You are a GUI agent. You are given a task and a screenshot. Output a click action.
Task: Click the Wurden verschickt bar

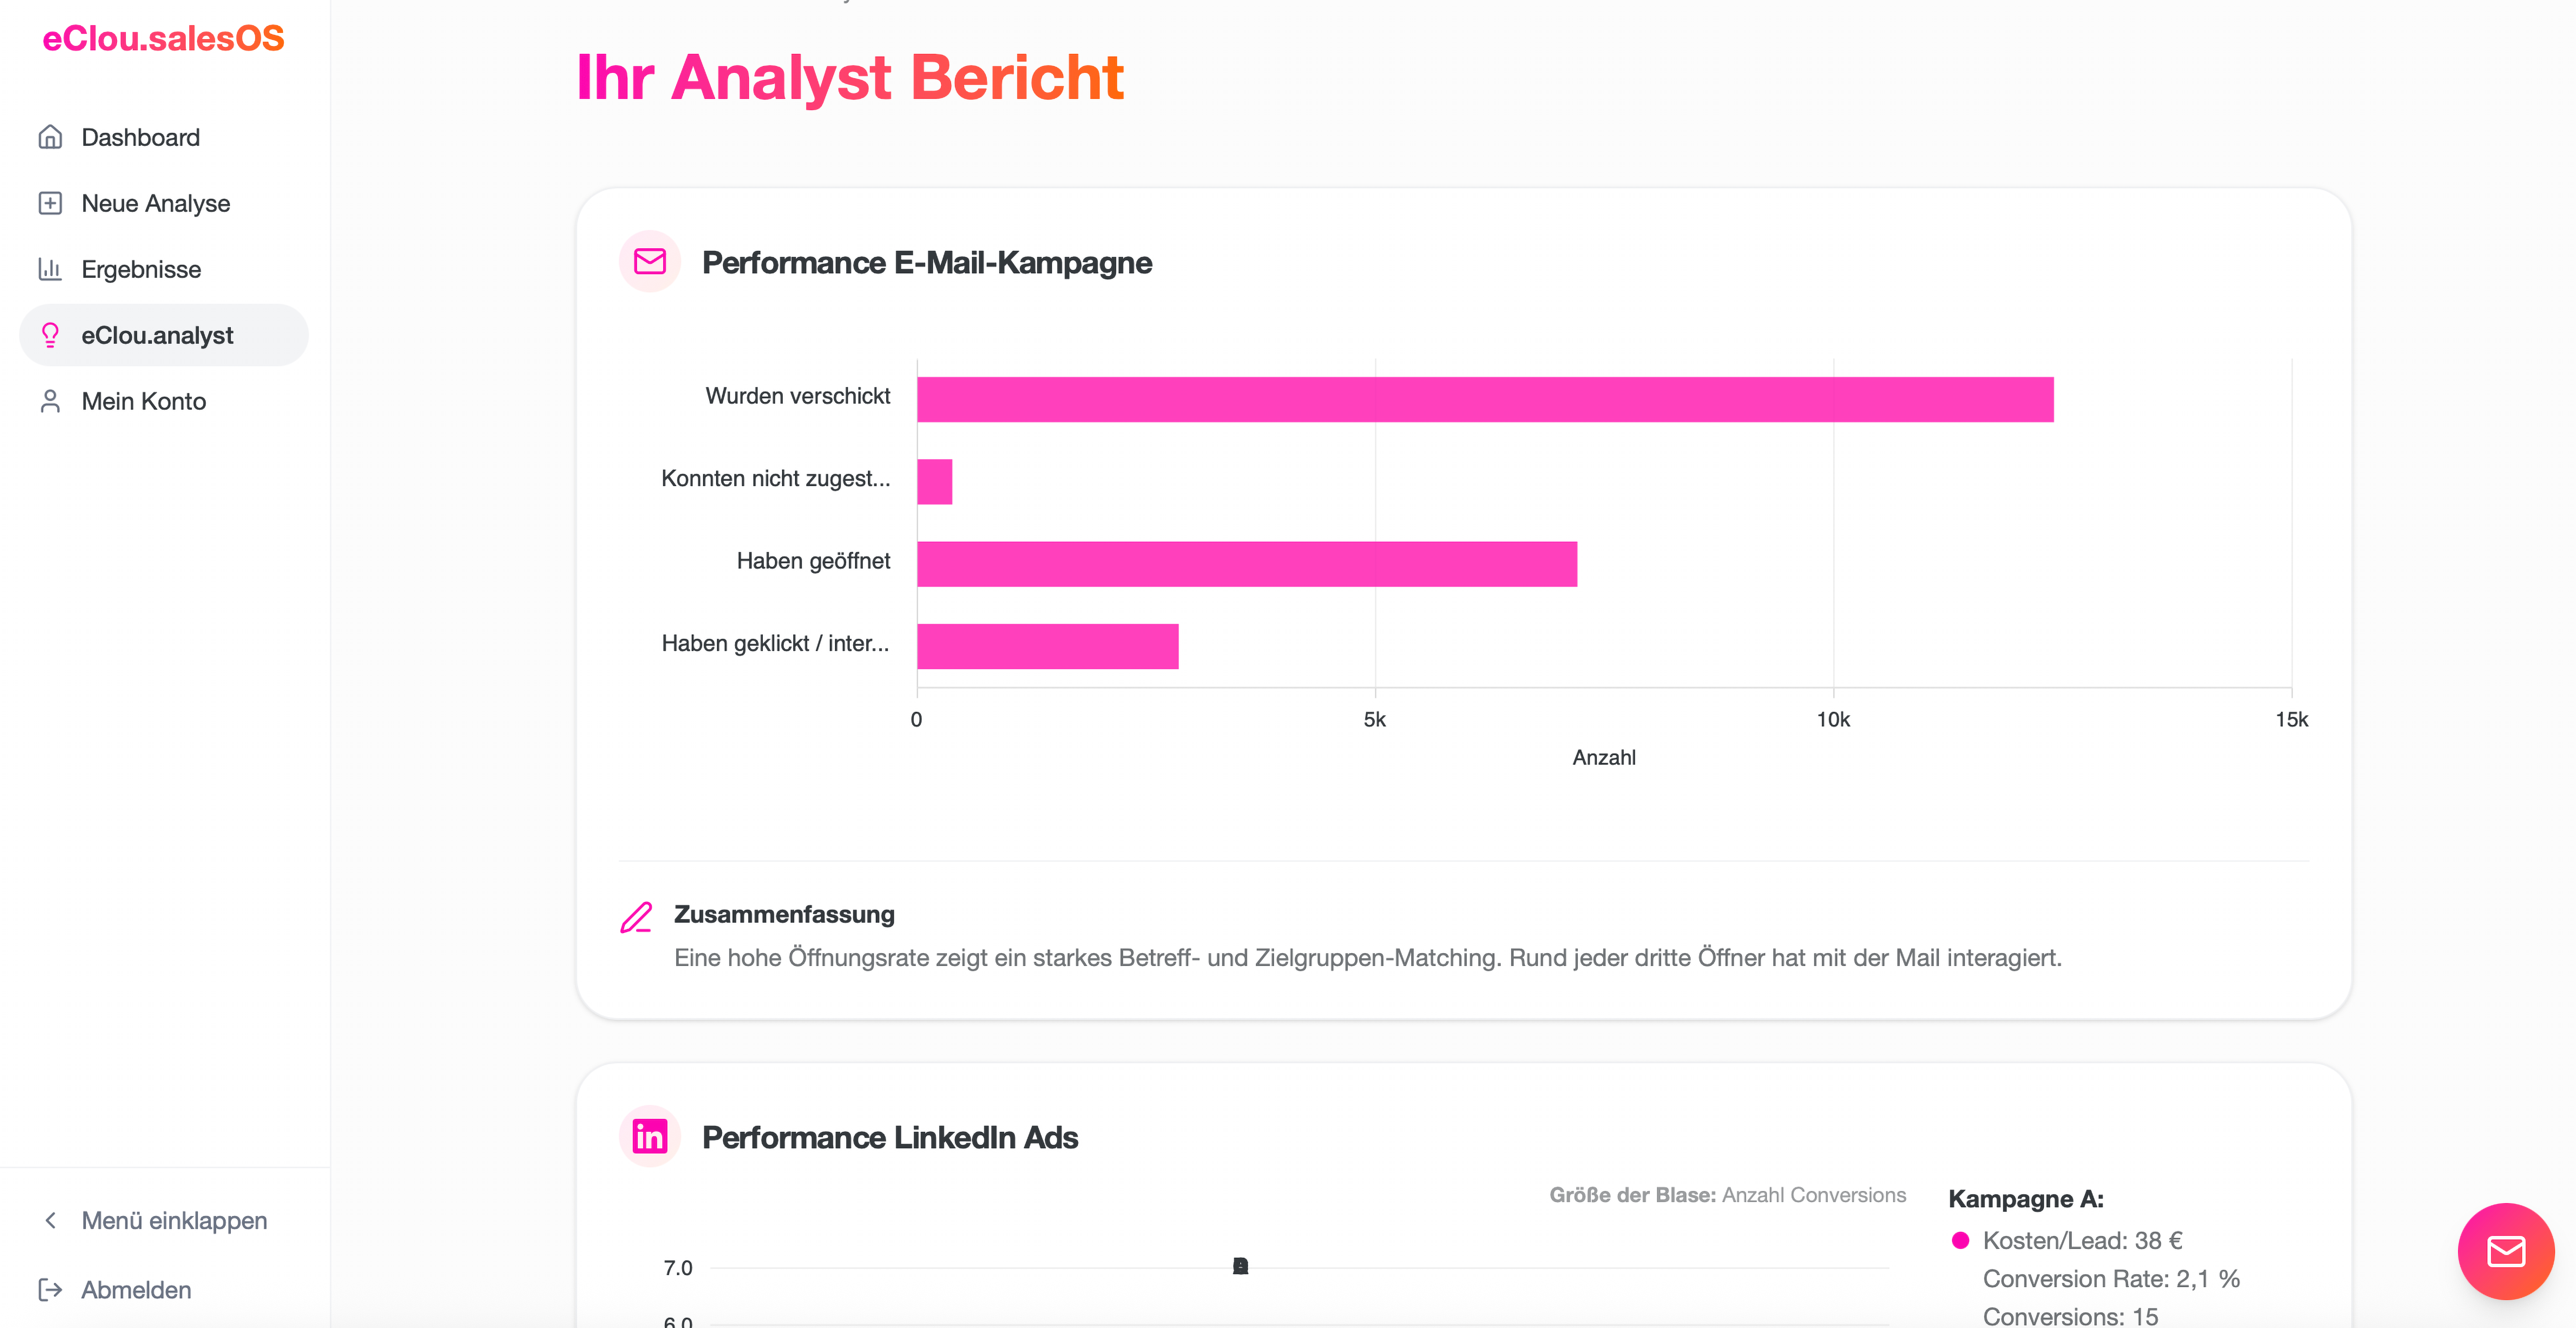pyautogui.click(x=1485, y=399)
